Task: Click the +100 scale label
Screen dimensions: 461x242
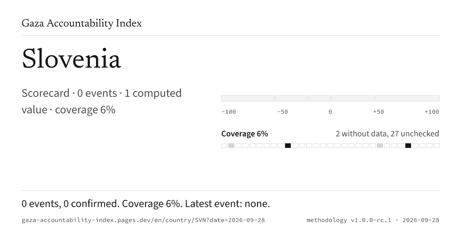Action: point(432,112)
